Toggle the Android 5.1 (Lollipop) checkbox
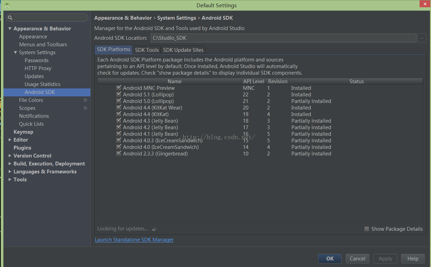This screenshot has width=431, height=267. pos(119,94)
